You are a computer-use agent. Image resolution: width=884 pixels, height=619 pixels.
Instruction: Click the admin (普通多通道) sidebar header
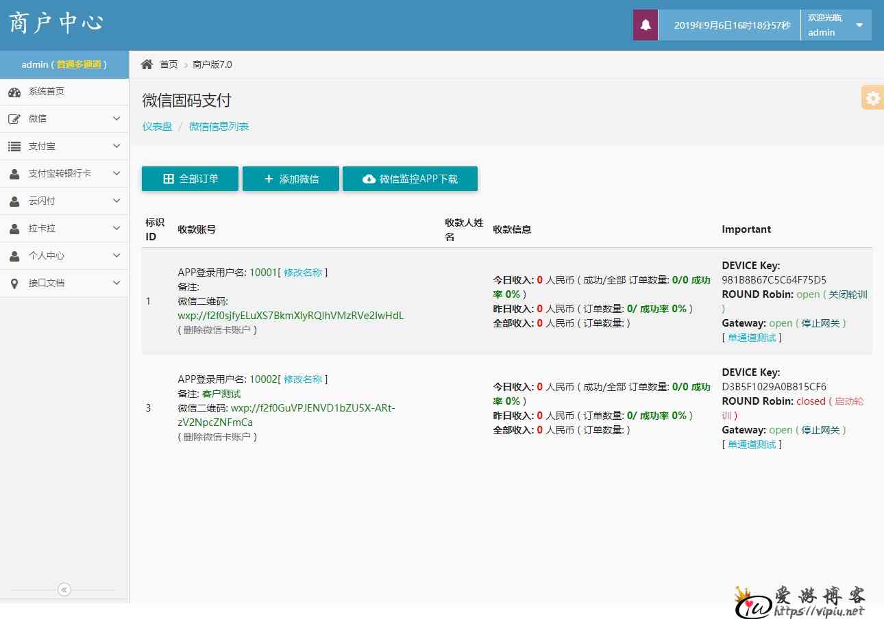64,64
